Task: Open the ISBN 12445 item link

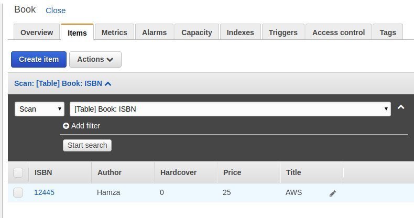Action: coord(44,192)
